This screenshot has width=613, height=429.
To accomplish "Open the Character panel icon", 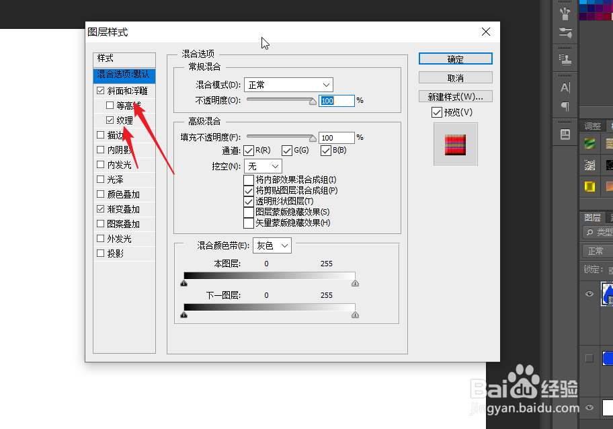I will 565,87.
